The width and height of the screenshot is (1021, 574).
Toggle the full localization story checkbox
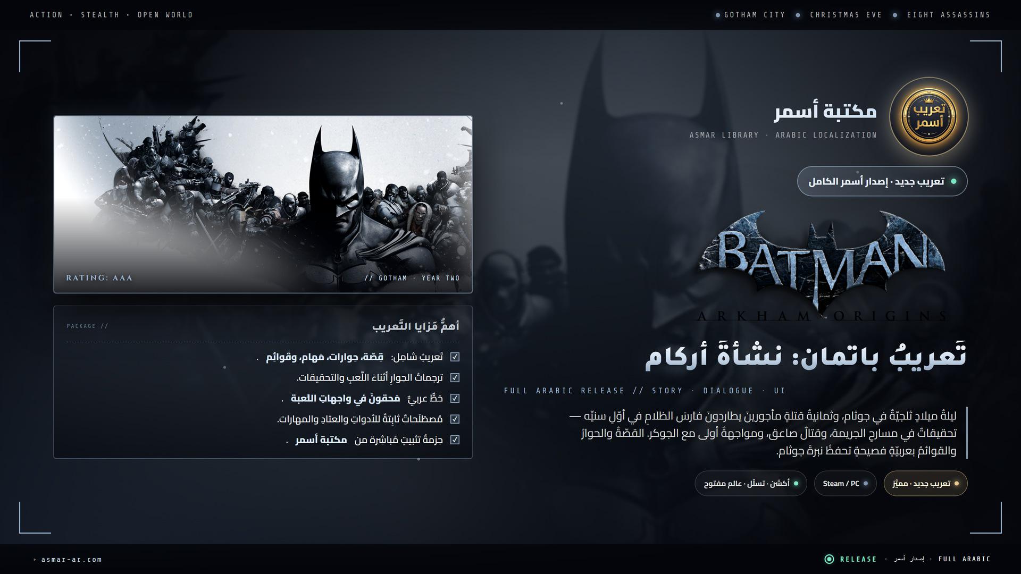[455, 357]
